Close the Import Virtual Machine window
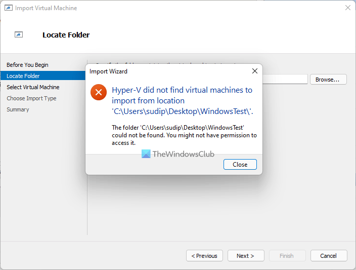This screenshot has height=270, width=356. click(347, 8)
